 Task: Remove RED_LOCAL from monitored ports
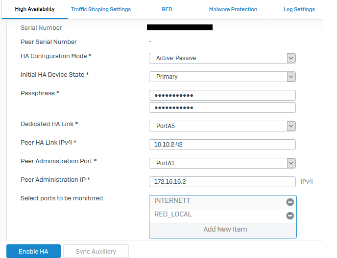(x=290, y=215)
